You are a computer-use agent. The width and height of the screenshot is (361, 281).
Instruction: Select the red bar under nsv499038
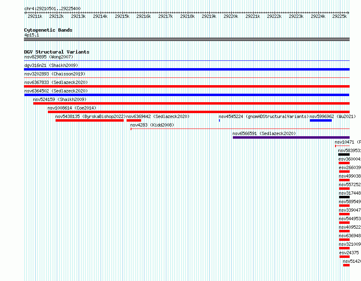pos(344,180)
